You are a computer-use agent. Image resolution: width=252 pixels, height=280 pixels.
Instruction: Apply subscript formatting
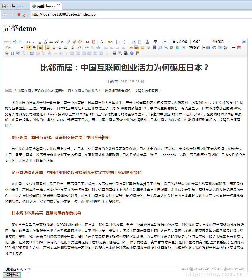click(x=63, y=42)
